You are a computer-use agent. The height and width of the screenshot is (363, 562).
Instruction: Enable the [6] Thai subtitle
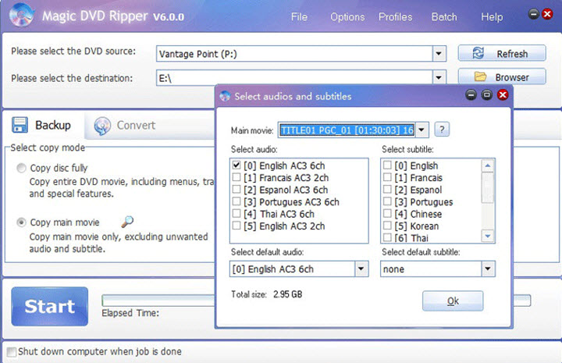point(387,237)
